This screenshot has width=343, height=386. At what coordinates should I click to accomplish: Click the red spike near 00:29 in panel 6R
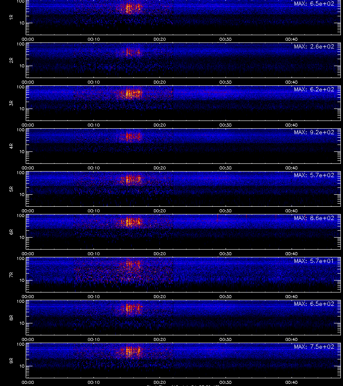[x=217, y=218]
